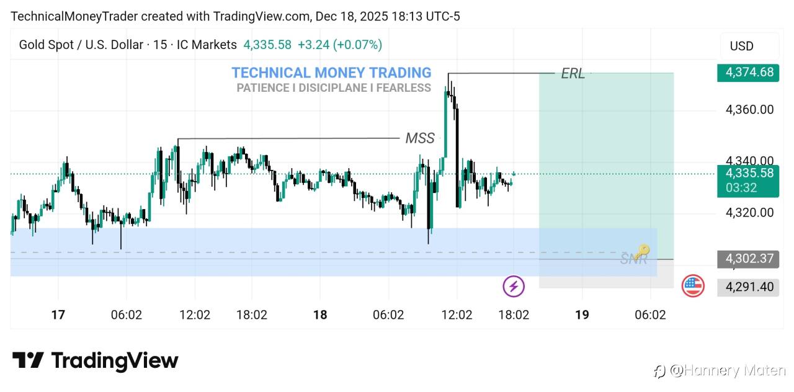
Task: Click the TradingView logo at bottom left
Action: pyautogui.click(x=96, y=360)
